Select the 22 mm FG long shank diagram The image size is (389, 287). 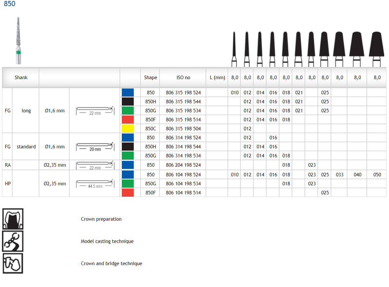coord(95,111)
